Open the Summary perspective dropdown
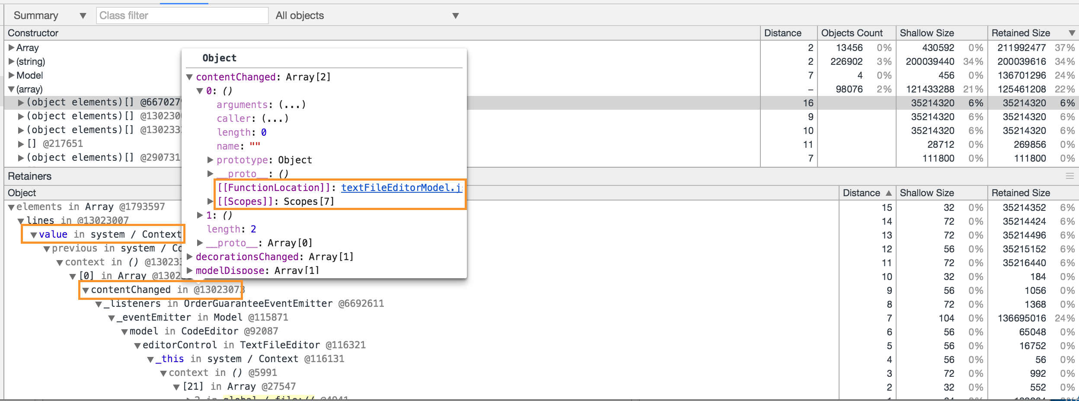Image resolution: width=1079 pixels, height=401 pixels. [83, 15]
